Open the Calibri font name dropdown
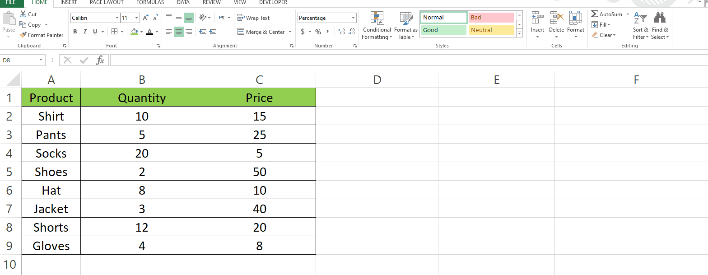The image size is (708, 275). [117, 18]
